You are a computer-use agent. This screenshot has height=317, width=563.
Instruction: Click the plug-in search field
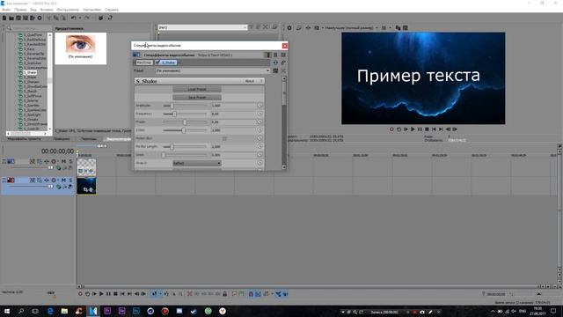[x=29, y=28]
